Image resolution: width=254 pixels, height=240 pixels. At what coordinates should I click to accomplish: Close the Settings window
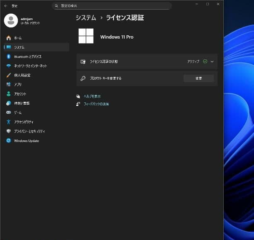click(x=218, y=4)
